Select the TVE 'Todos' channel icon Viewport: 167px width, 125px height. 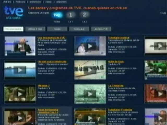57,15
